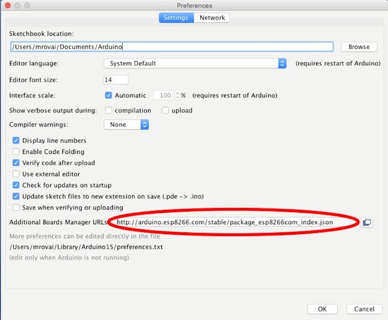Open the Editor language dropdown
The height and width of the screenshot is (320, 388).
pyautogui.click(x=195, y=63)
